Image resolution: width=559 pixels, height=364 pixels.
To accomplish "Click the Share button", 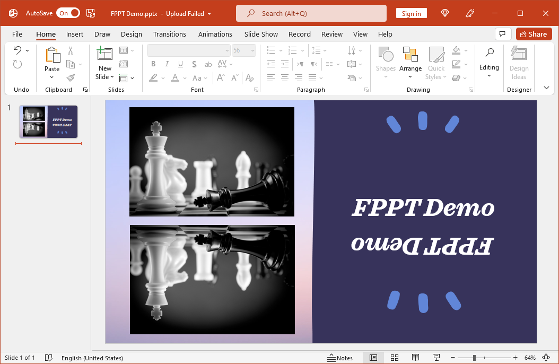I will [533, 34].
